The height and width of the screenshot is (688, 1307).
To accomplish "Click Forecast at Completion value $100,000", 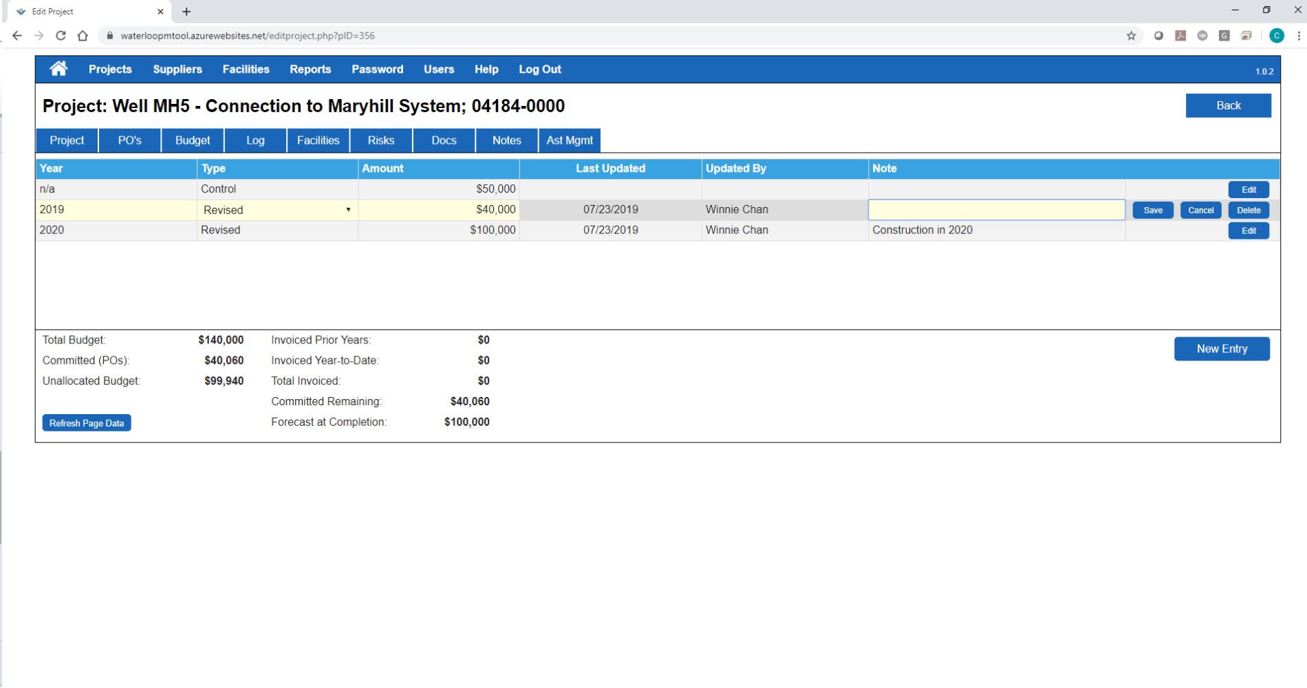I will coord(467,422).
